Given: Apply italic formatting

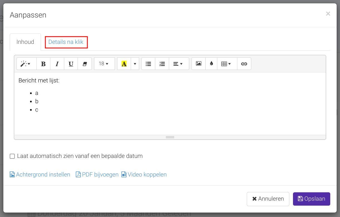Looking at the screenshot, I should 57,64.
